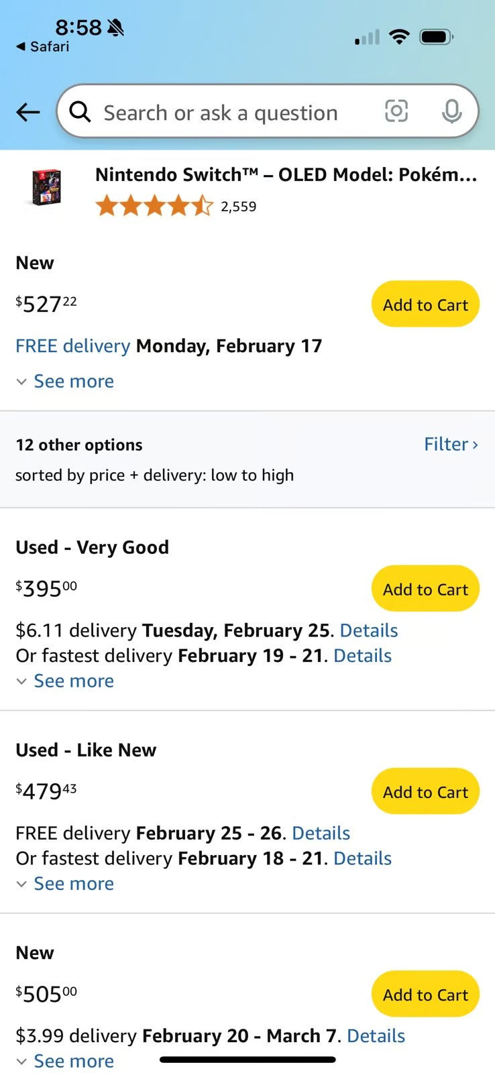Viewport: 495px width, 1073px height.
Task: Open Nintendo Switch product thumbnail
Action: coord(46,187)
